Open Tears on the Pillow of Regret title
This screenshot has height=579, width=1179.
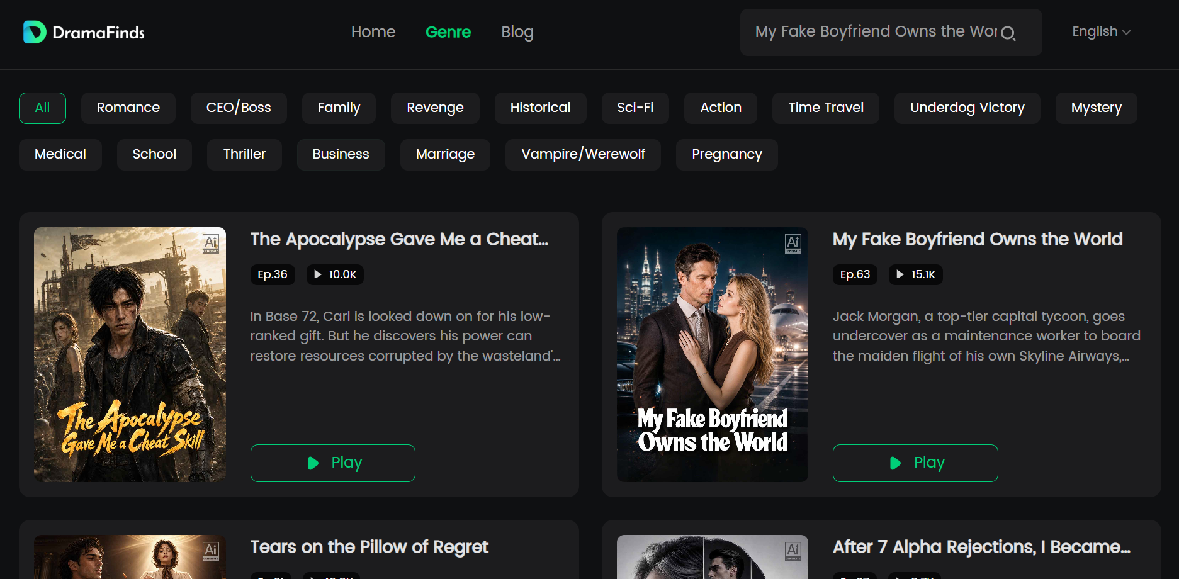[369, 547]
